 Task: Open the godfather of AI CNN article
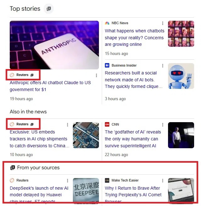point(133,139)
